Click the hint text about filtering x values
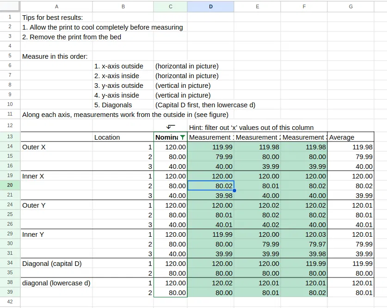Screen dimensions: 387x308 pyautogui.click(x=251, y=128)
